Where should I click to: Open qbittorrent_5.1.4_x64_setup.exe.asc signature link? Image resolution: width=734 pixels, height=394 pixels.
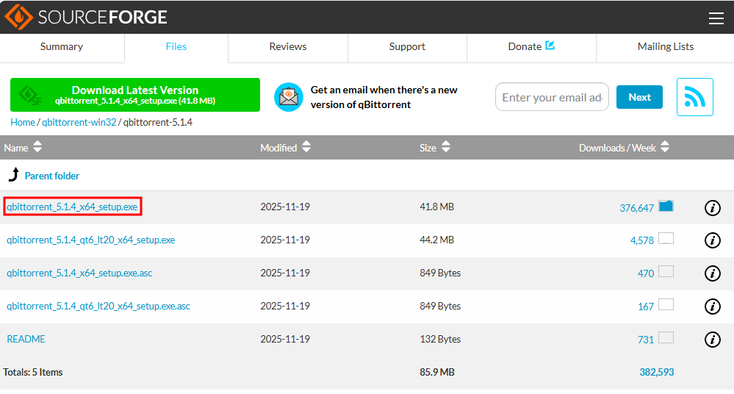(x=79, y=273)
